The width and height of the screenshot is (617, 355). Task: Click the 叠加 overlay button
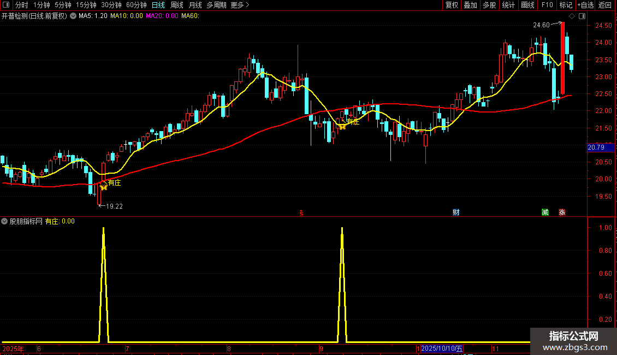[x=470, y=5]
